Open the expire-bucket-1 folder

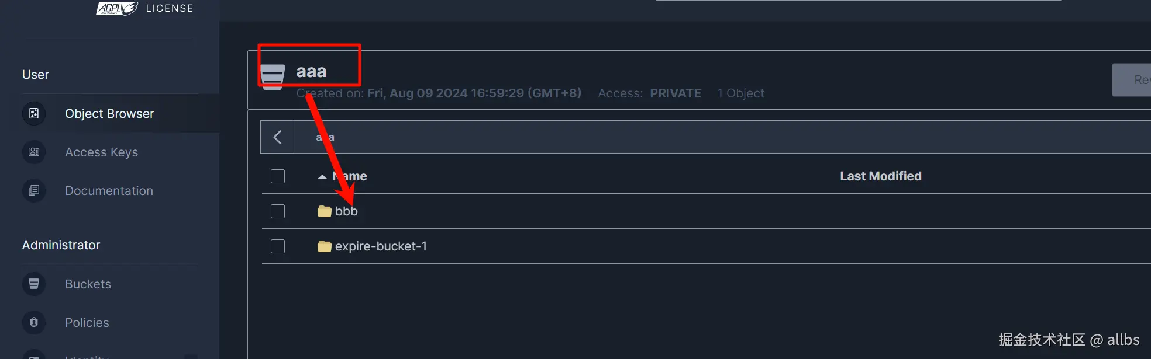point(381,246)
